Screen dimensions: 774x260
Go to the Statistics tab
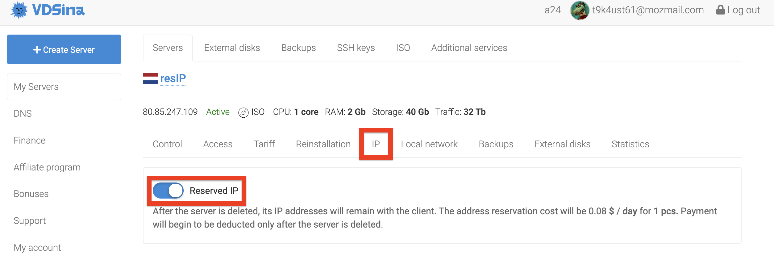630,144
